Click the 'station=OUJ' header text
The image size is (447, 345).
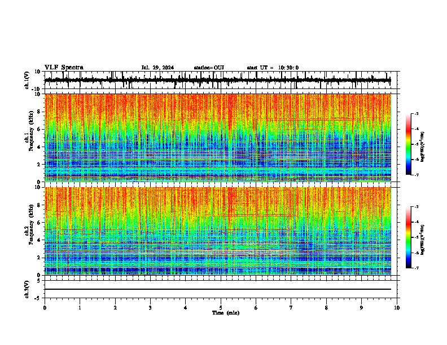coord(209,68)
